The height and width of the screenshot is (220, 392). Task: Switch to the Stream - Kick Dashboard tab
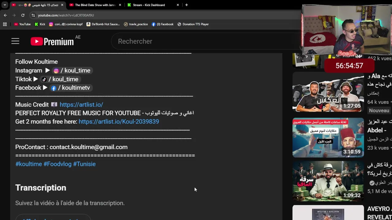tap(149, 5)
